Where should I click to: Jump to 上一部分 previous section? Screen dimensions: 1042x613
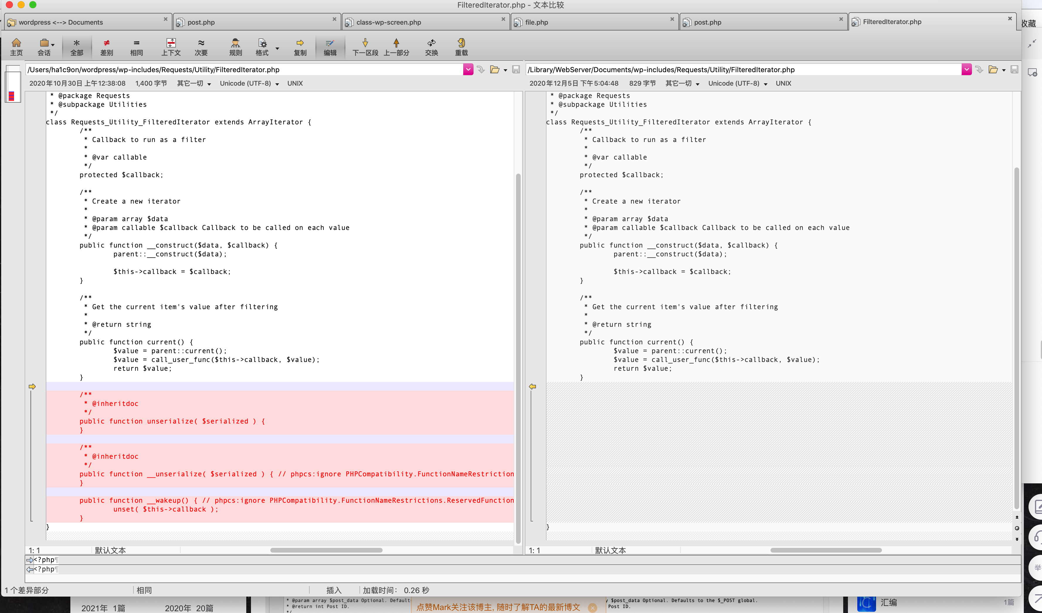(x=396, y=47)
